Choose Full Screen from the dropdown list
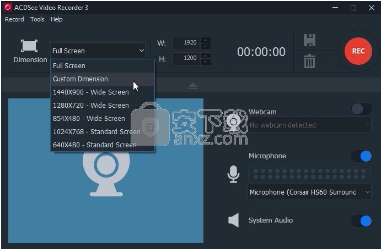 pos(103,66)
